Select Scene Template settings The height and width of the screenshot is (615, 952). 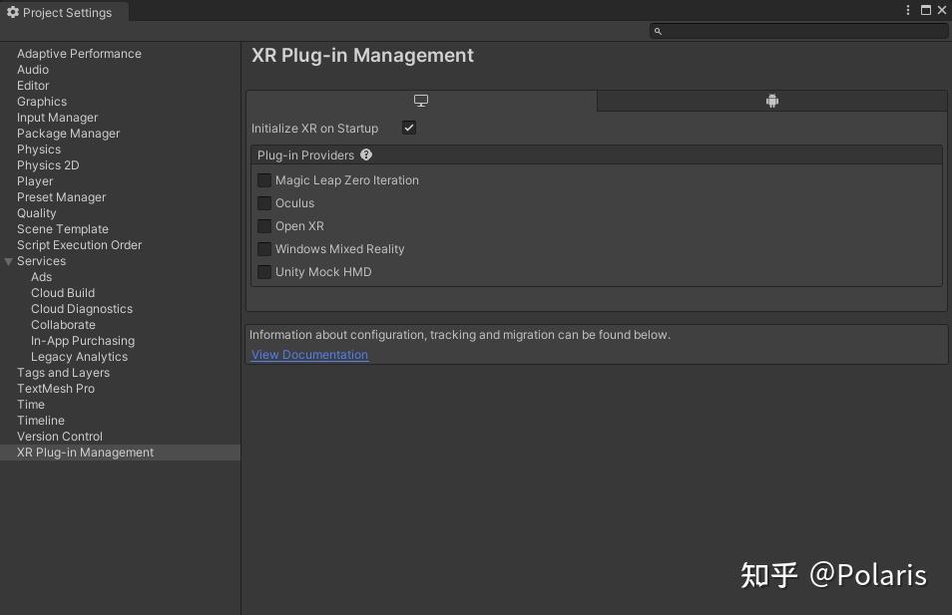click(63, 229)
